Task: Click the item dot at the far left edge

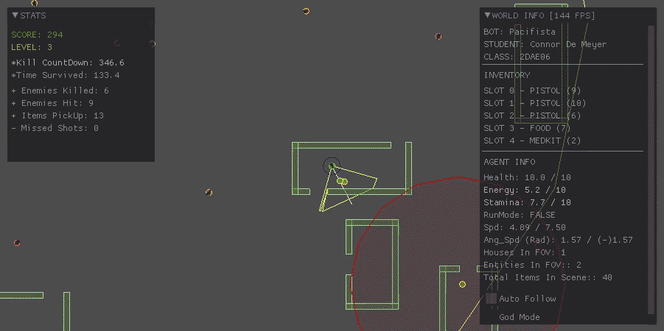Action: tap(17, 243)
